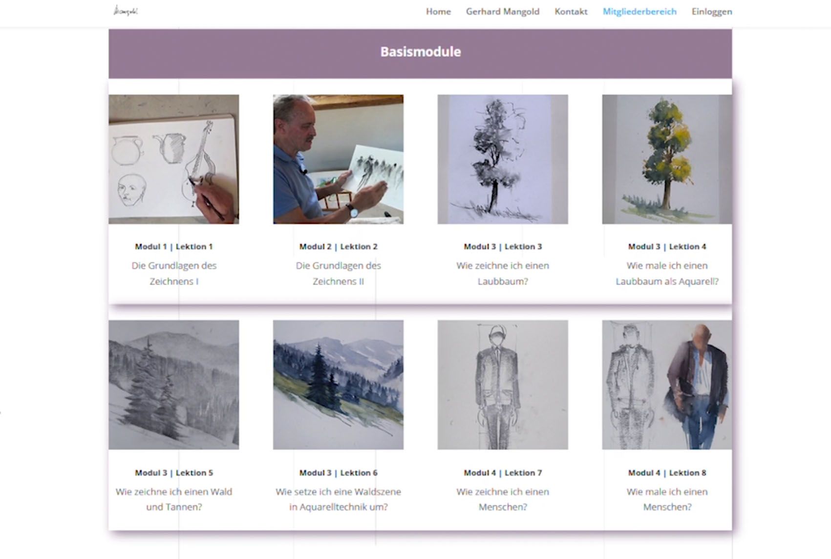
Task: Open 'Wie zeichne ich einen Laubbaum?' lesson
Action: click(x=502, y=273)
